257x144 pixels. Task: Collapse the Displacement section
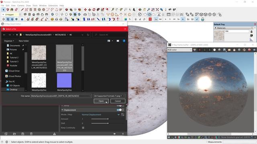point(62,110)
